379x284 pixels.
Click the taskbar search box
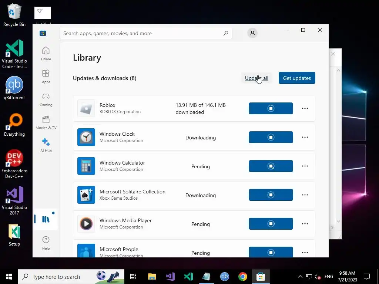[71, 277]
